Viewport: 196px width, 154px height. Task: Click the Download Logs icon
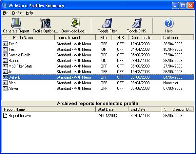pos(75,23)
